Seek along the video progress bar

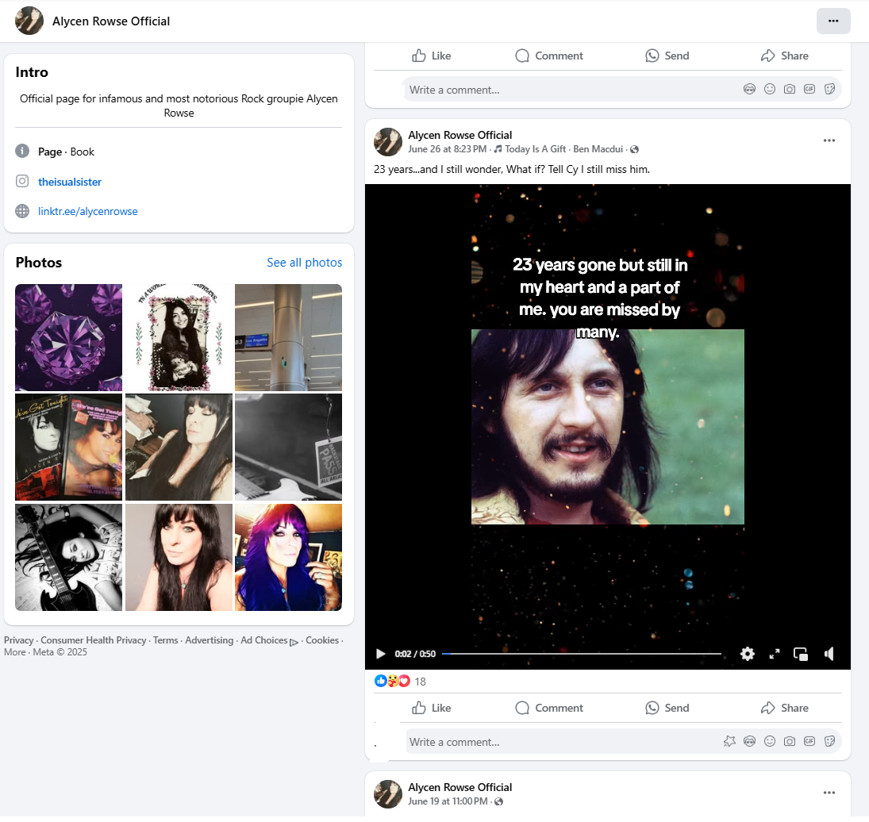(x=581, y=654)
